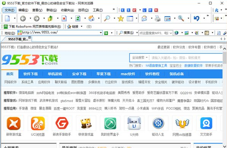227x148 pixels.
Task: Go forward with the right arrow button
Action: pyautogui.click(x=37, y=19)
